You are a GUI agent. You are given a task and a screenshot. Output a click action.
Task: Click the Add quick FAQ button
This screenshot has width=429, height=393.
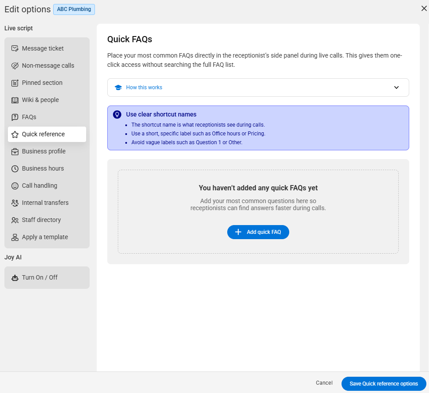click(258, 232)
